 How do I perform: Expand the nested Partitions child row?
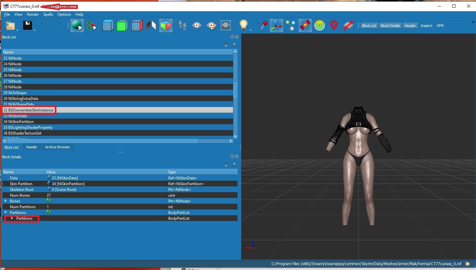click(x=12, y=218)
